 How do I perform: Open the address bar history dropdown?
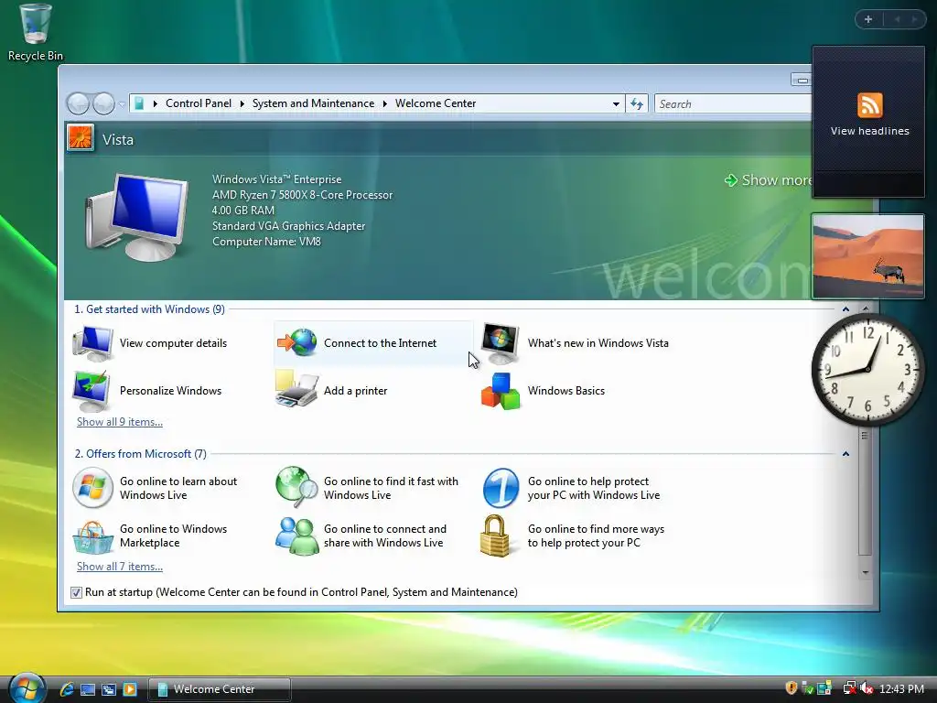pyautogui.click(x=616, y=104)
